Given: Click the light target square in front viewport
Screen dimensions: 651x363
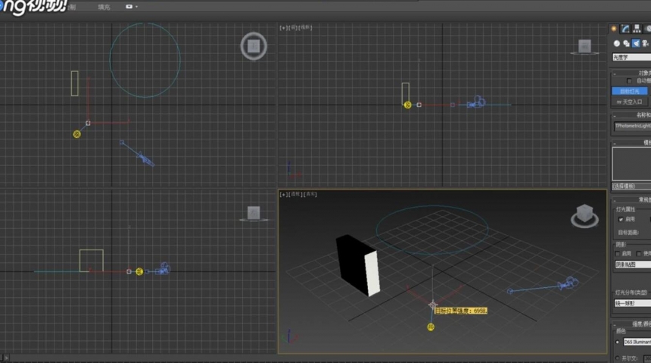Looking at the screenshot, I should click(x=419, y=105).
